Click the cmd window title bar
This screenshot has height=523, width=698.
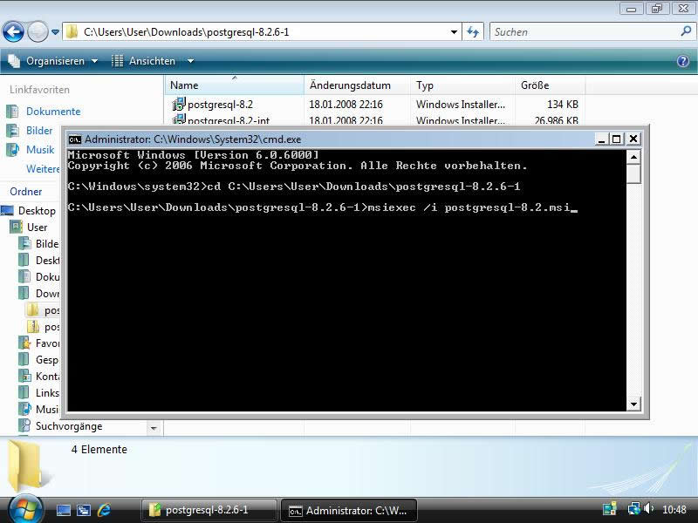pyautogui.click(x=332, y=139)
